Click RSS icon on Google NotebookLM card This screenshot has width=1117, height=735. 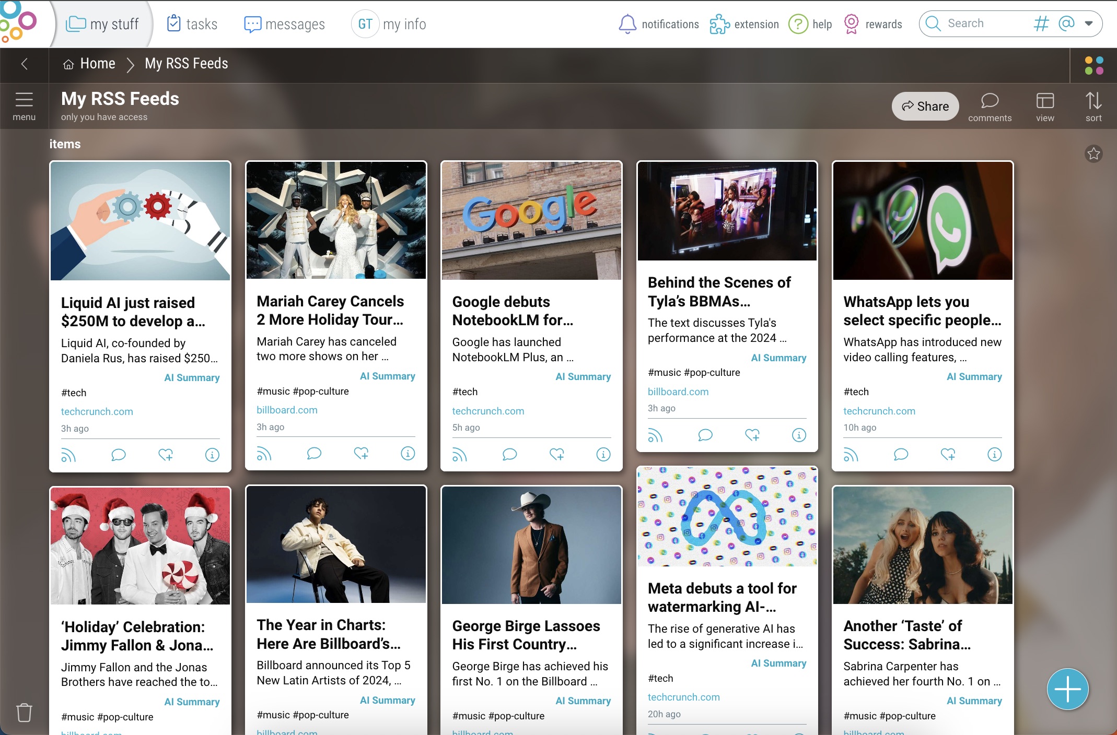[459, 455]
